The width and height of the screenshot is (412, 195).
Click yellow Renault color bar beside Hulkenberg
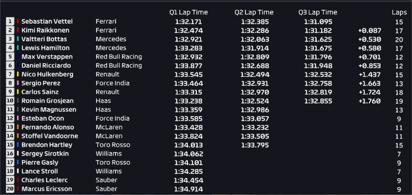[18, 74]
